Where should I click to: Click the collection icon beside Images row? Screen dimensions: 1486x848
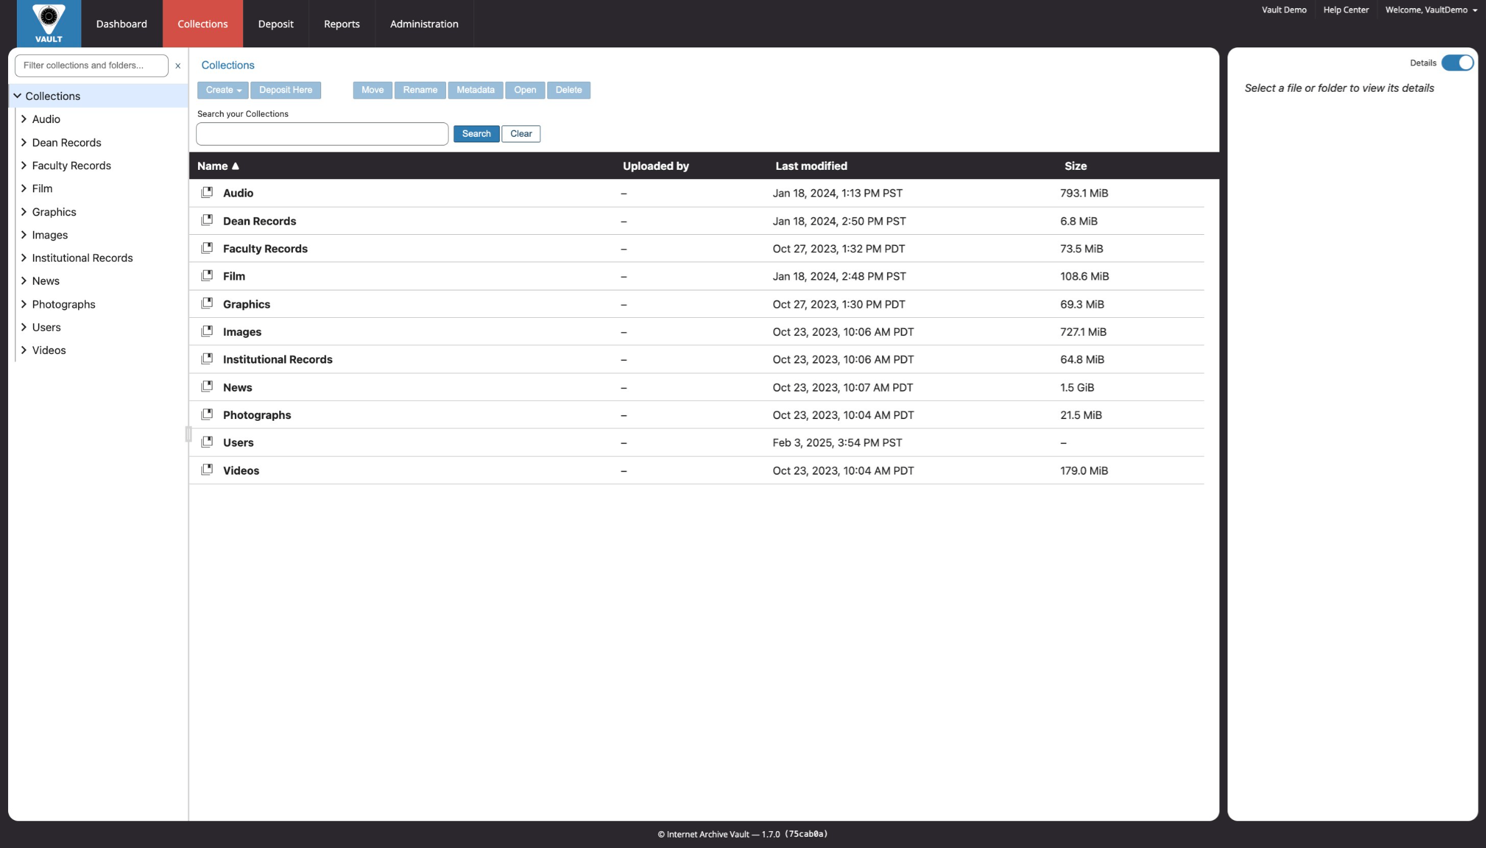pos(207,331)
